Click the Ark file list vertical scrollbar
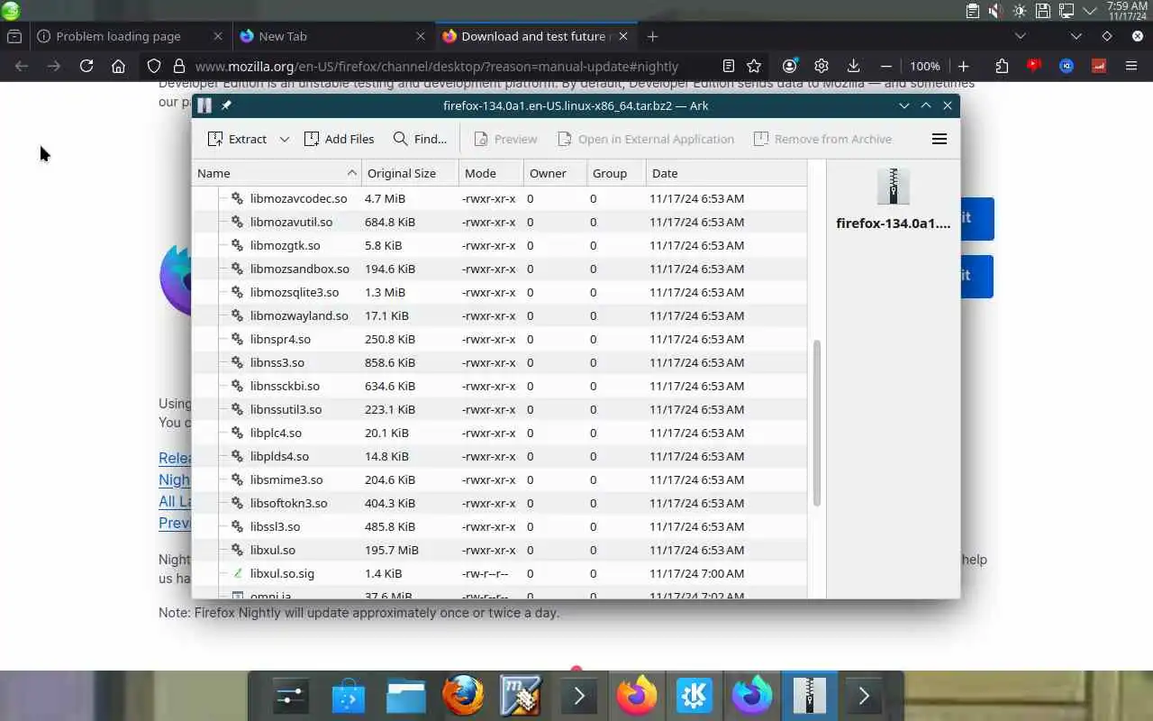 (816, 423)
